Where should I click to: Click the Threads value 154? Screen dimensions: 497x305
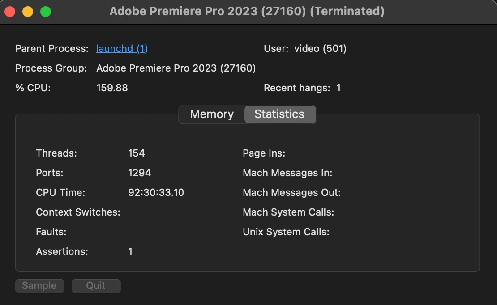click(136, 153)
